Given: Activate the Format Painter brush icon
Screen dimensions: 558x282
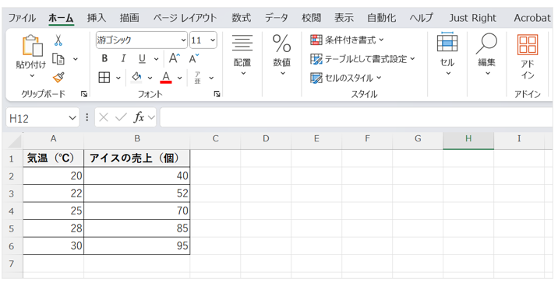Looking at the screenshot, I should (x=58, y=78).
